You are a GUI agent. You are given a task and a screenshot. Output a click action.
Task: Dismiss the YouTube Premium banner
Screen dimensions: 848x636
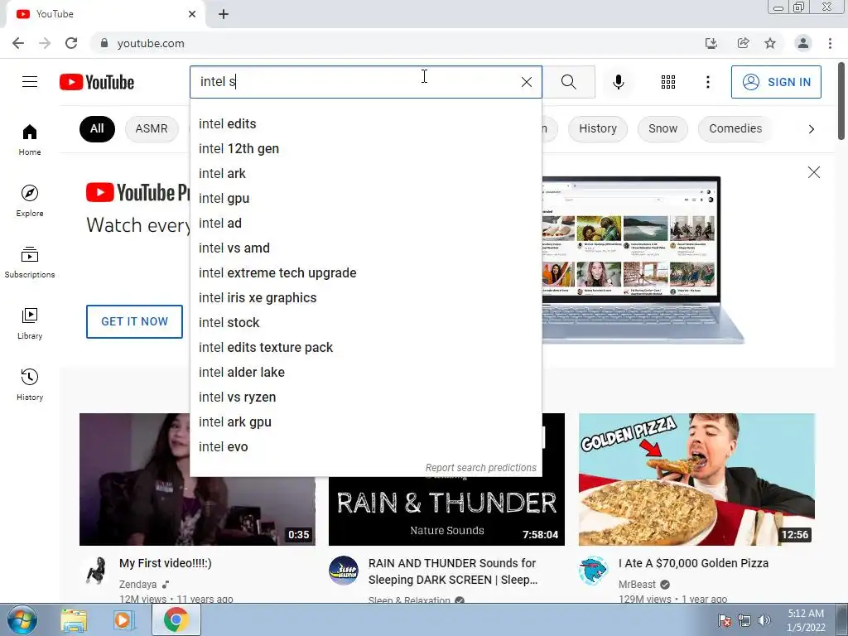813,172
